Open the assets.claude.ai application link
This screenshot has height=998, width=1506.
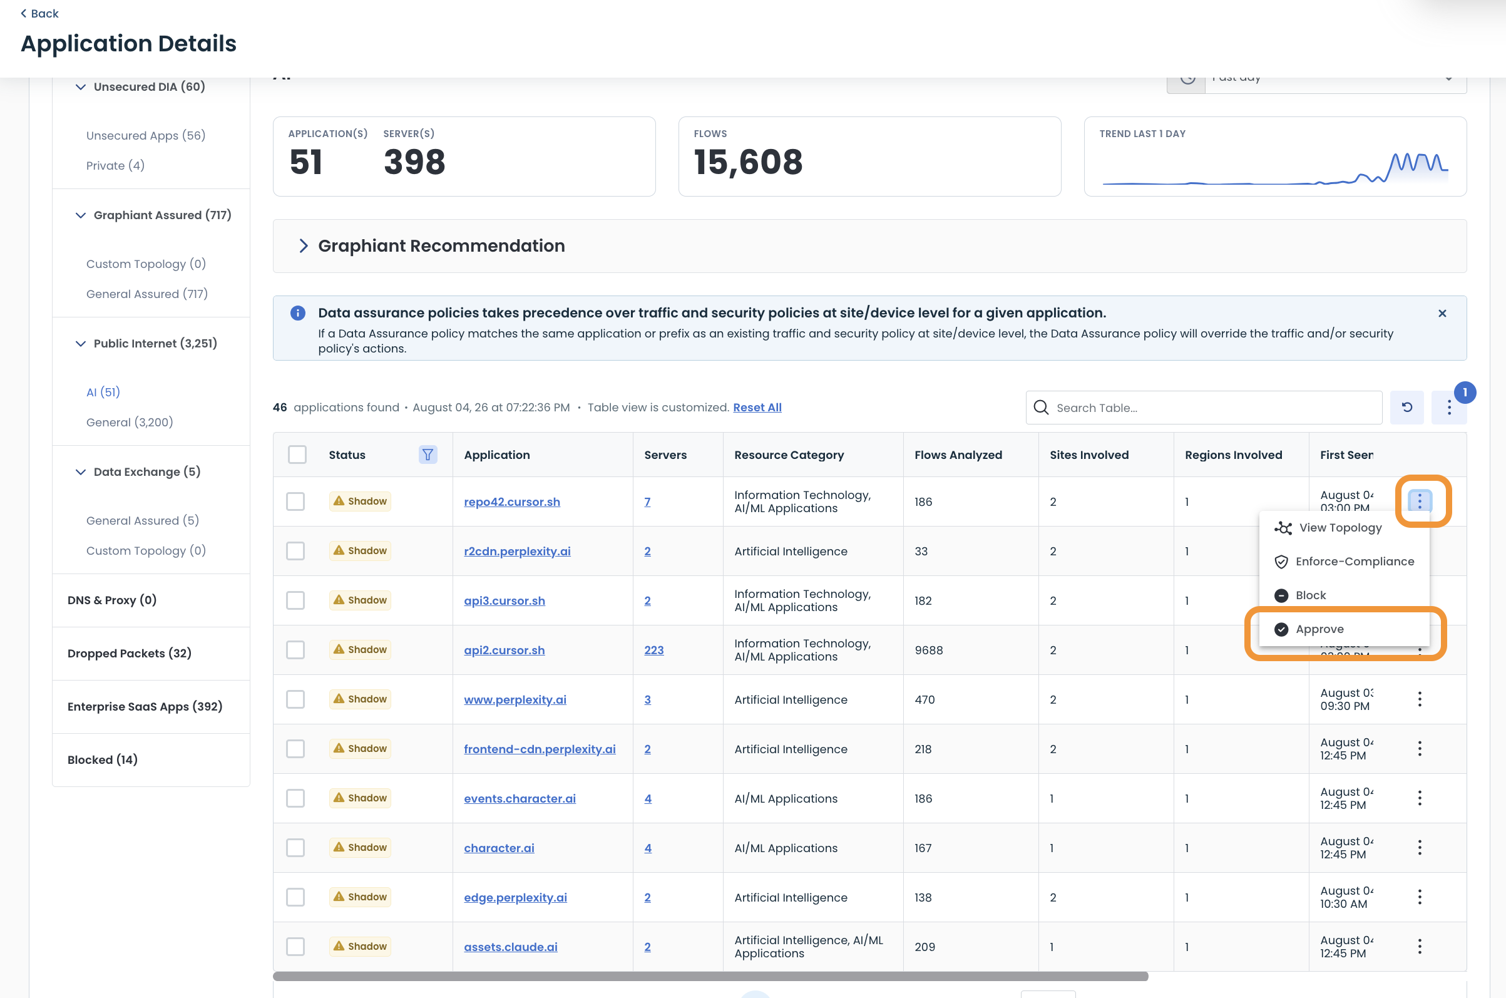coord(510,947)
